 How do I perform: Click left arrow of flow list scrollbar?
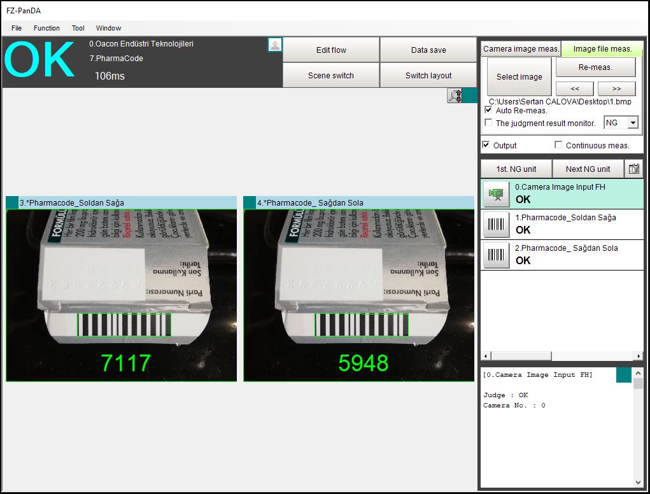click(486, 356)
